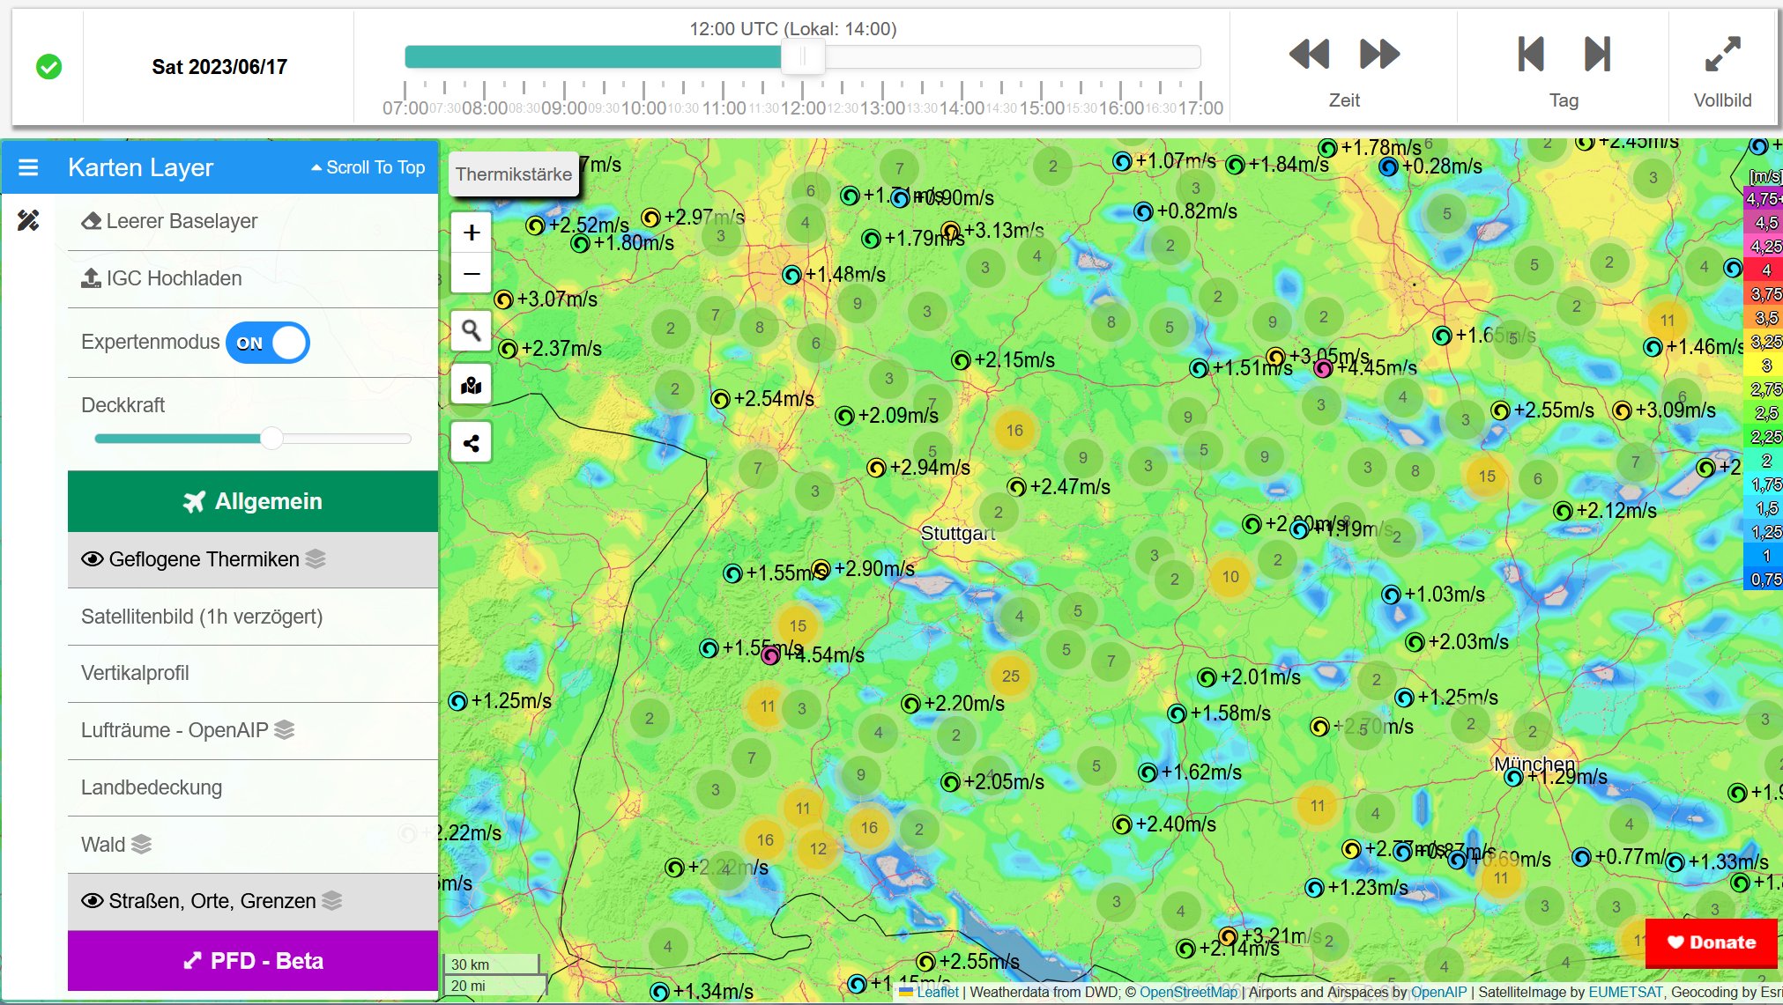This screenshot has width=1783, height=1005.
Task: Open the location search magnifier tool
Action: pos(471,330)
